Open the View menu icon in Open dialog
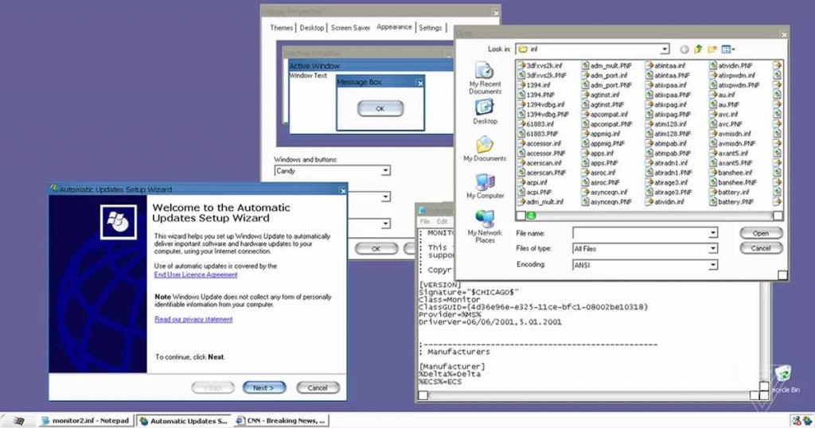Image resolution: width=815 pixels, height=428 pixels. (728, 49)
